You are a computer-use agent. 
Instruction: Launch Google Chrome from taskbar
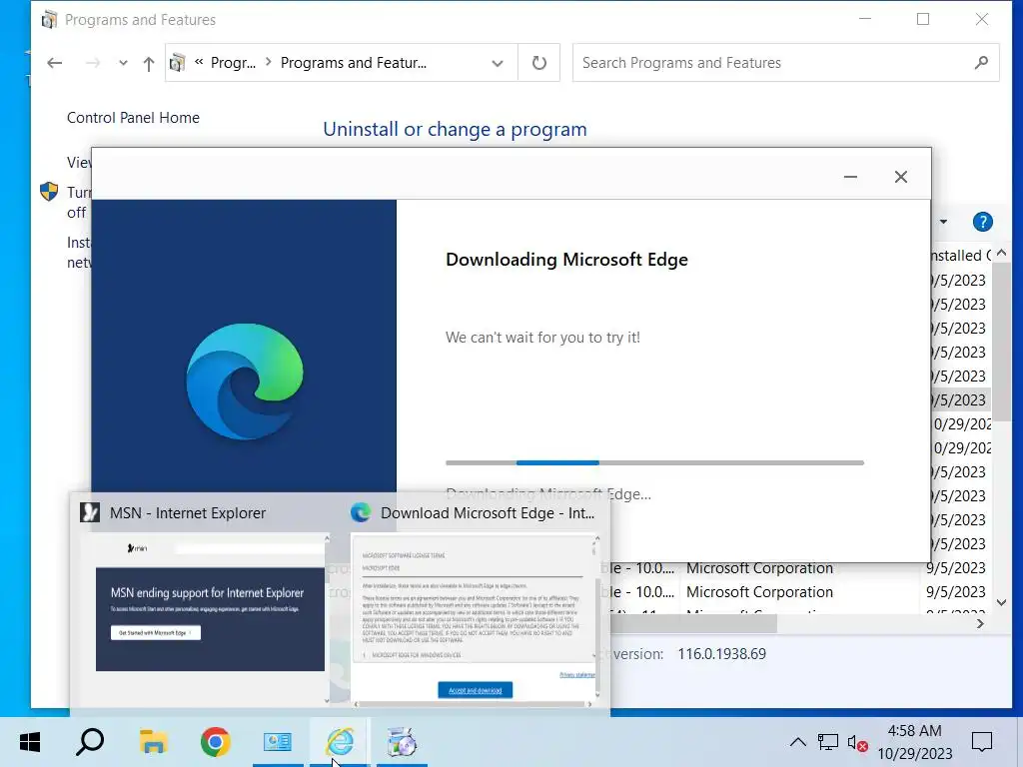[x=216, y=742]
